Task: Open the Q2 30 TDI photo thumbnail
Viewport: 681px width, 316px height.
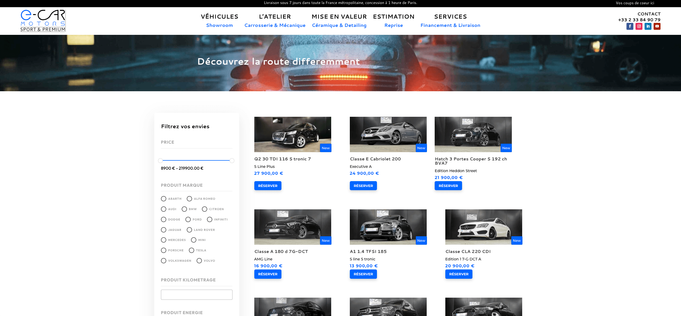Action: click(293, 134)
